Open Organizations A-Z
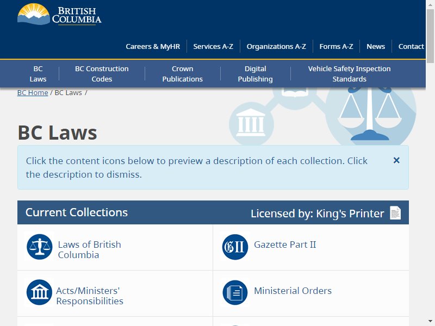The image size is (435, 326). [x=276, y=46]
